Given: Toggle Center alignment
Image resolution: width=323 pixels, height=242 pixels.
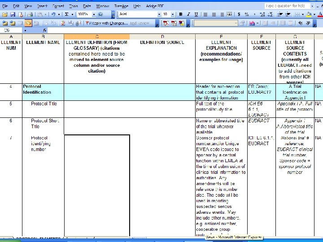Looking at the screenshot, I should coord(214,14).
